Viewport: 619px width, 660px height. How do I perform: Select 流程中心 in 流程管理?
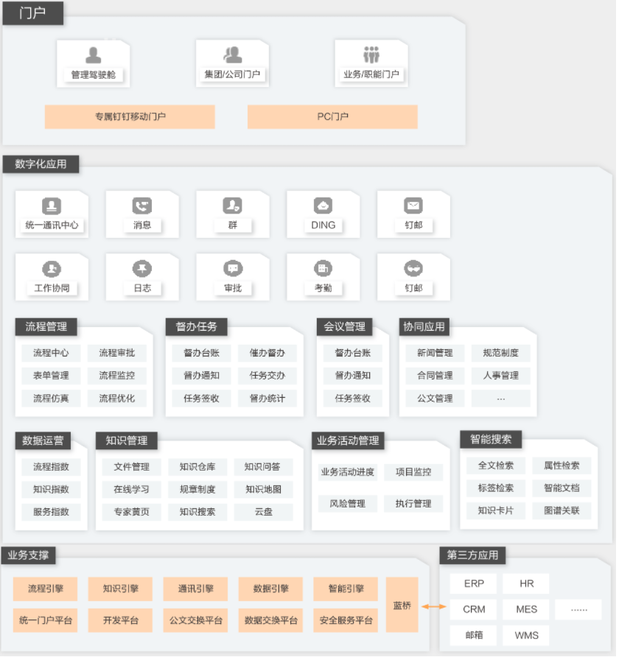coord(52,354)
